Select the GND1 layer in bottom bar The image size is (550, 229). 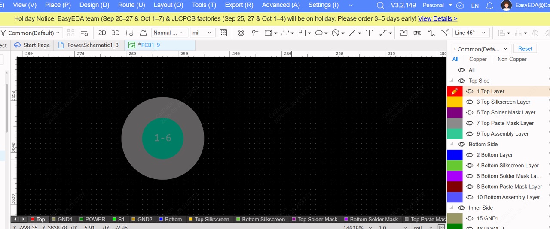[x=62, y=219]
